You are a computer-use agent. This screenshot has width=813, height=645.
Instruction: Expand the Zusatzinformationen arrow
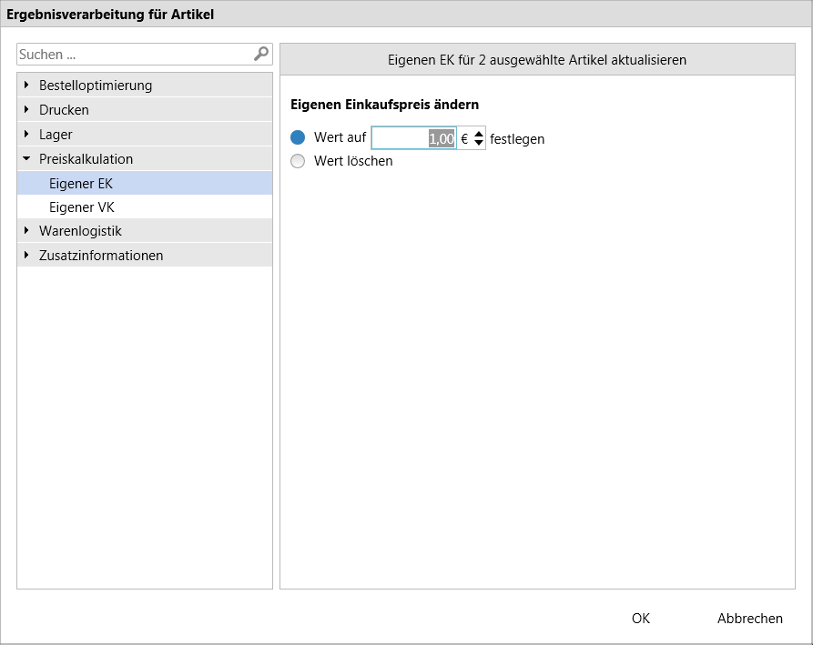pyautogui.click(x=26, y=255)
